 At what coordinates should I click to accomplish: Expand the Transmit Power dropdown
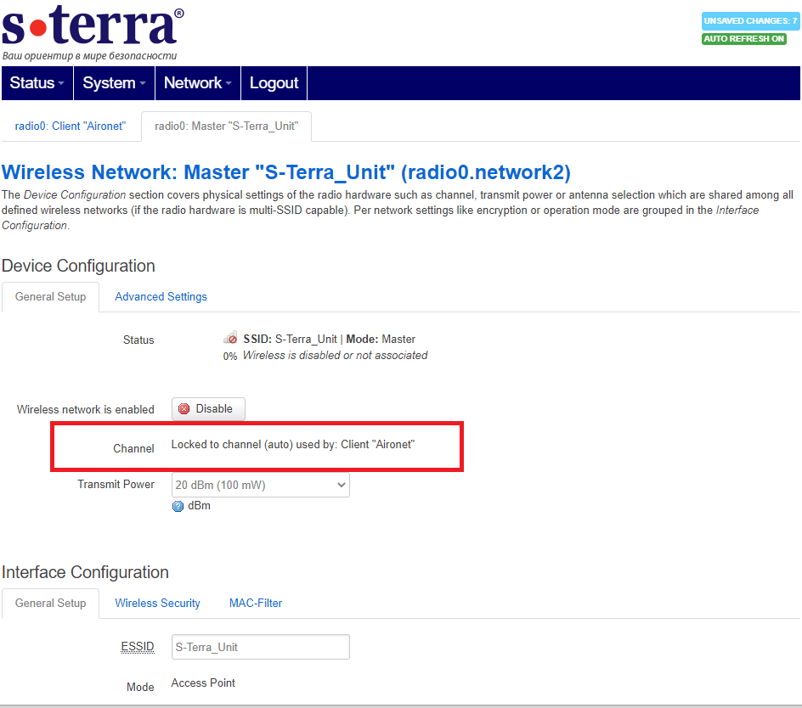[x=261, y=485]
